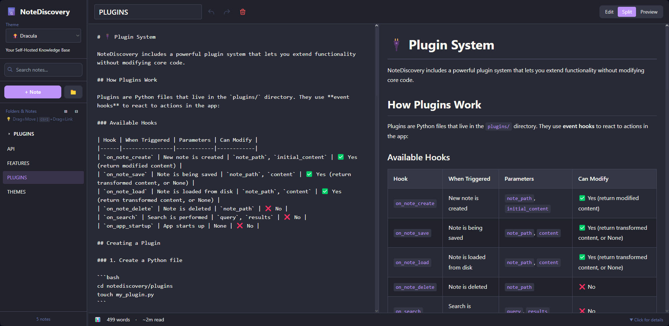Switch editor to Preview mode
The image size is (669, 326).
tap(649, 11)
